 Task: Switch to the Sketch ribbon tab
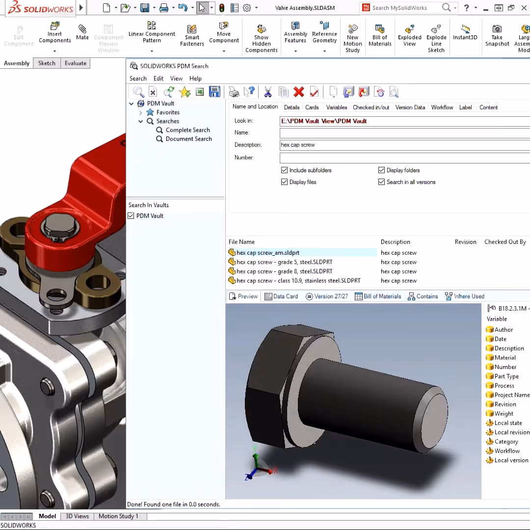[x=47, y=63]
